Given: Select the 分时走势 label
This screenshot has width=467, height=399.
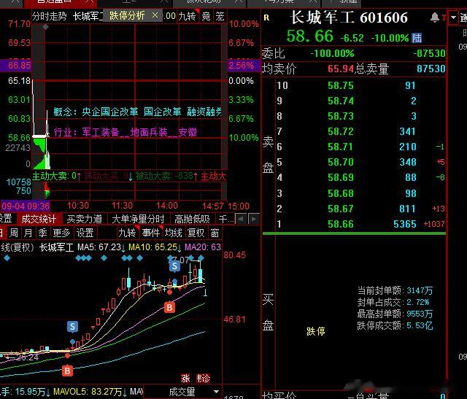Looking at the screenshot, I should coord(49,16).
